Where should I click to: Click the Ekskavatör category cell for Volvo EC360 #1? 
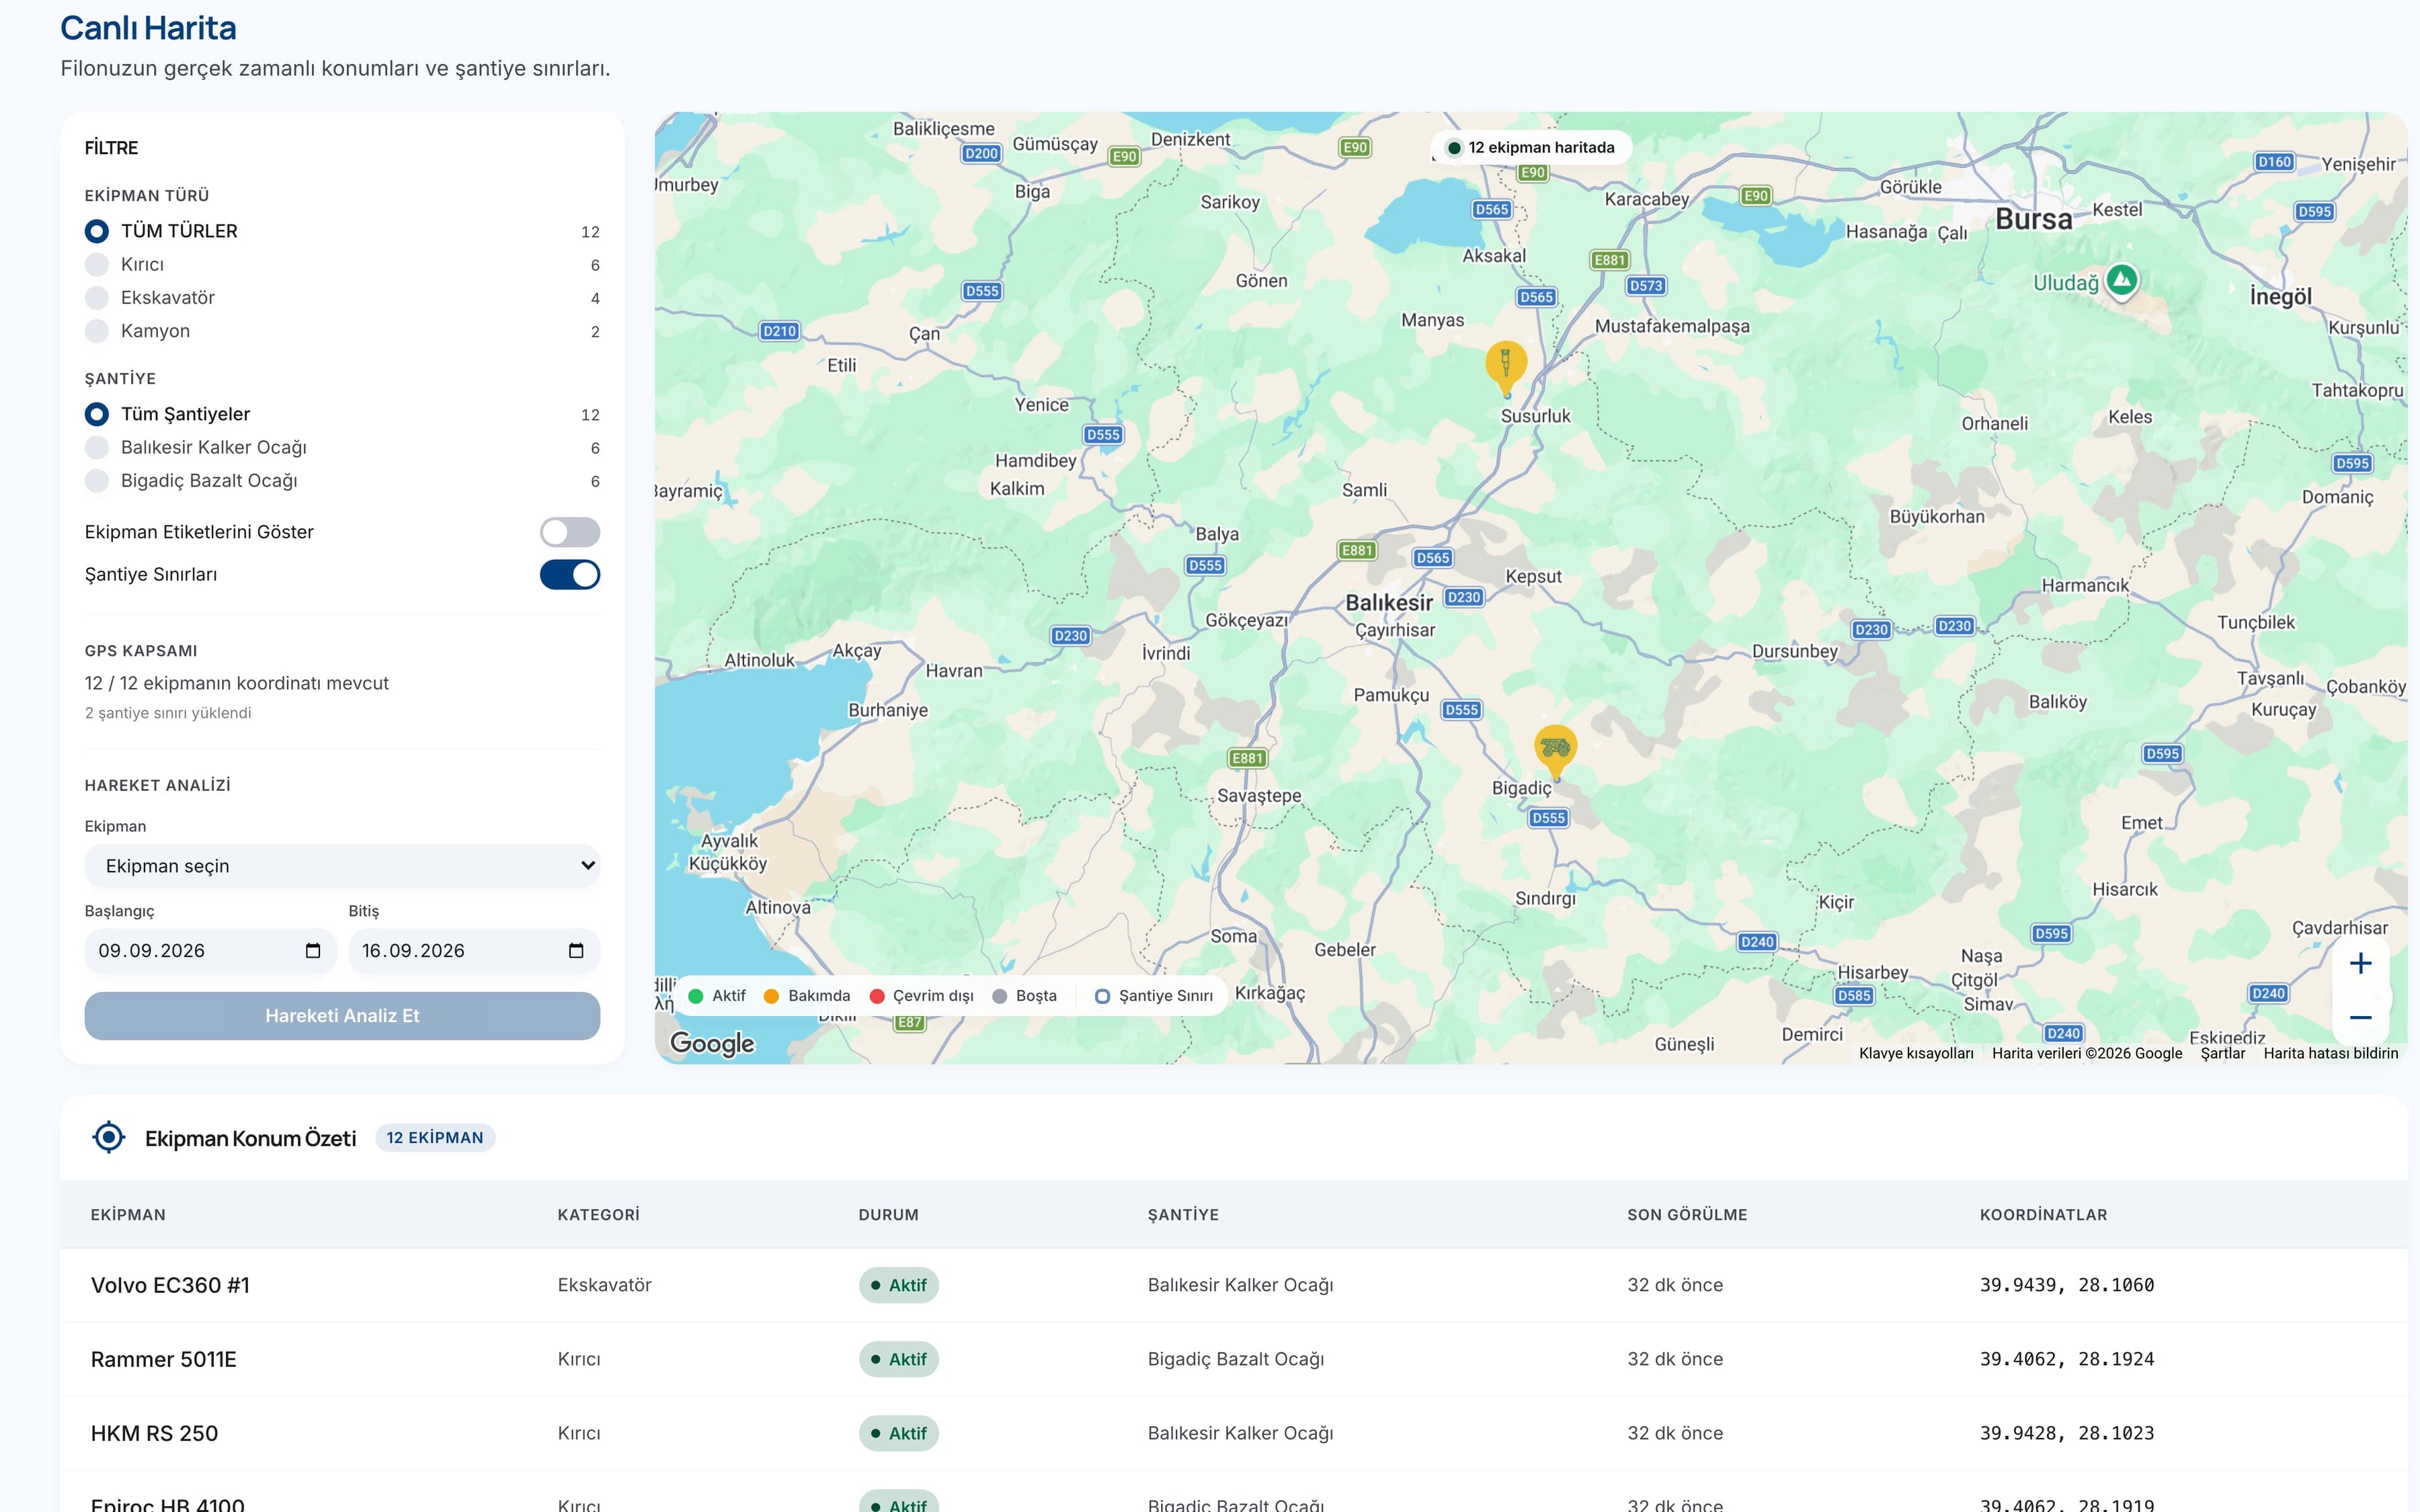(x=604, y=1285)
